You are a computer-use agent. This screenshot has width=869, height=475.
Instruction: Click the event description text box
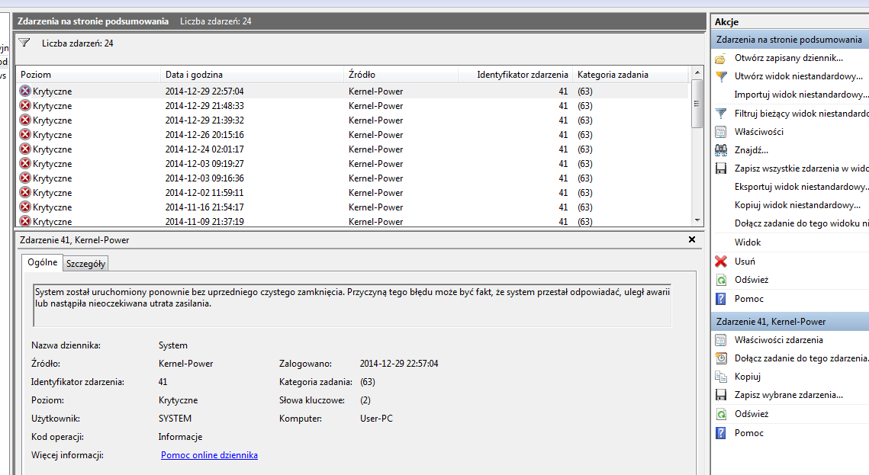point(352,306)
